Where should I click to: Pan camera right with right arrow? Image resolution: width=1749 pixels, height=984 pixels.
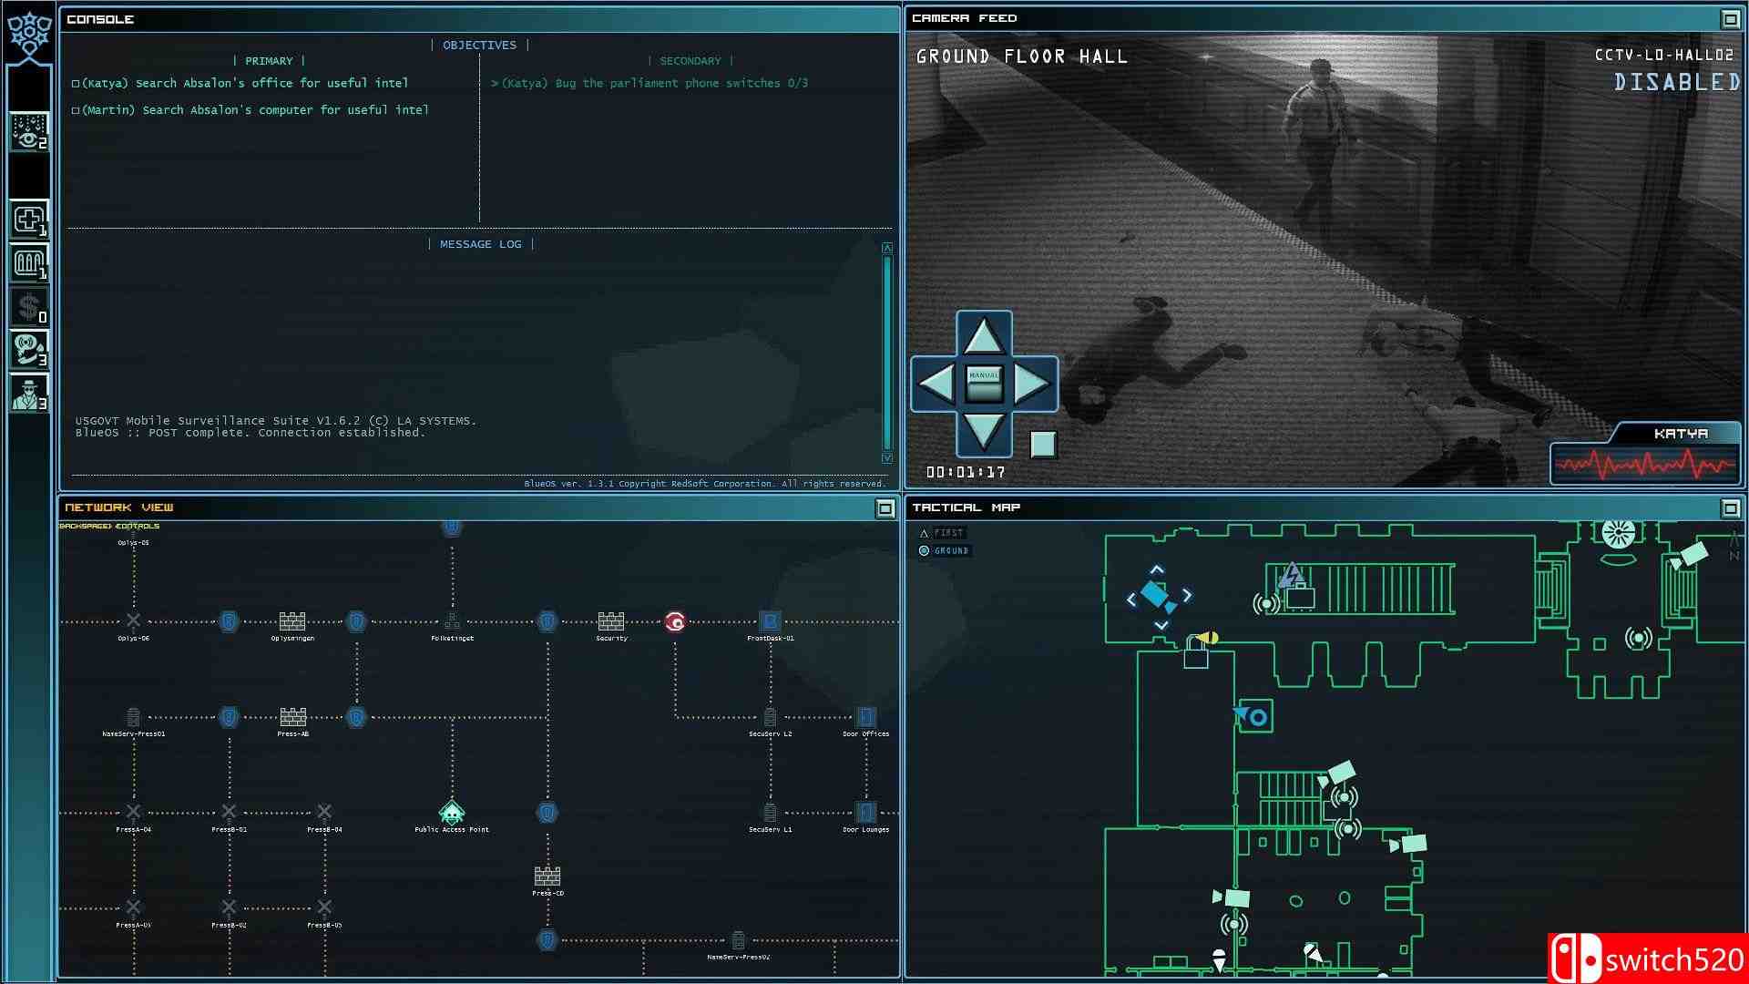tap(1031, 384)
